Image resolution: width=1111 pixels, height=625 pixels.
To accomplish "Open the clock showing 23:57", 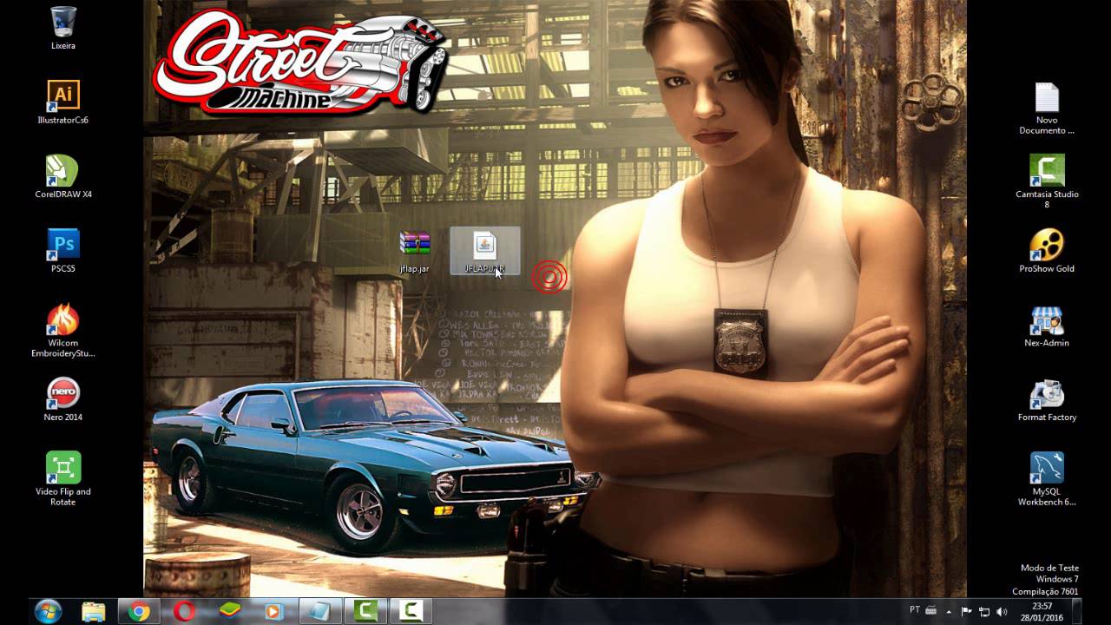I will pyautogui.click(x=1042, y=611).
